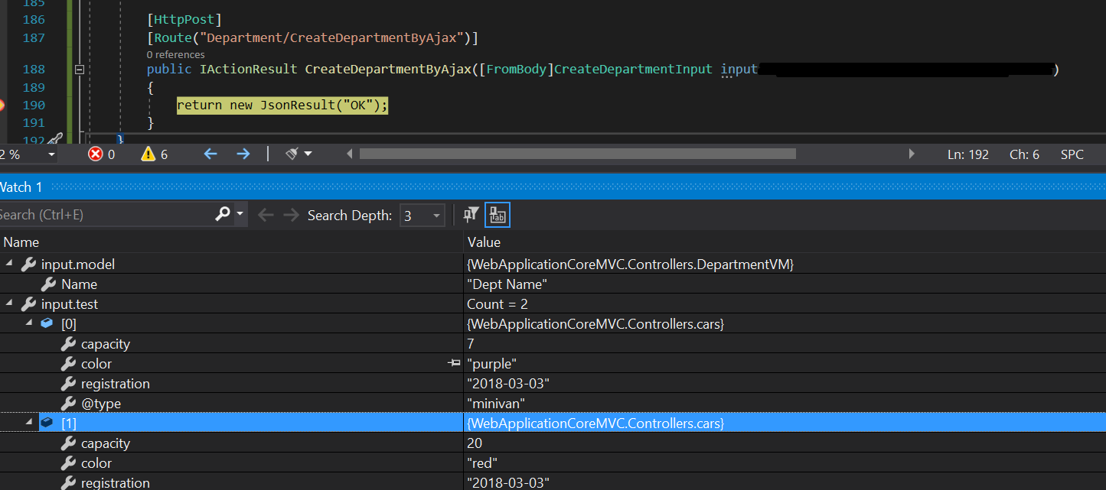Collapse the [1] item in watch list
The height and width of the screenshot is (490, 1106).
tap(29, 423)
